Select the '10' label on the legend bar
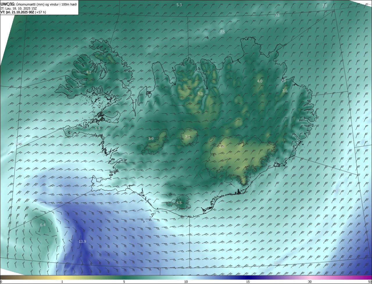Viewport: 372px width, 284px height. click(x=186, y=282)
